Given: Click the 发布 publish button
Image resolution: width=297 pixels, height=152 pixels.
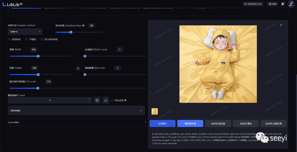Looking at the screenshot, I should pos(273,4).
